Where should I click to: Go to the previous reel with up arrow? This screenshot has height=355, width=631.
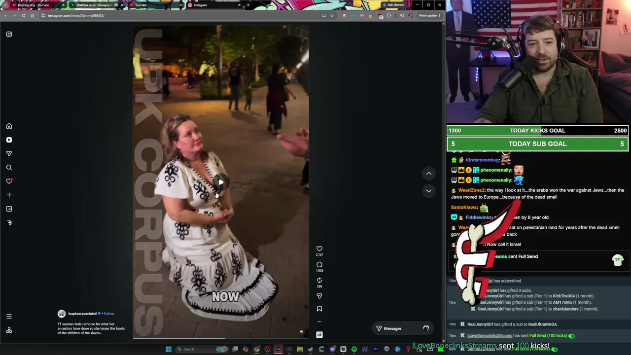click(429, 174)
